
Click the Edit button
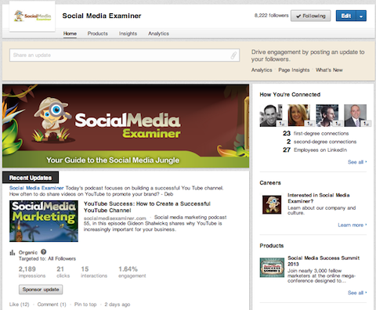pos(346,16)
